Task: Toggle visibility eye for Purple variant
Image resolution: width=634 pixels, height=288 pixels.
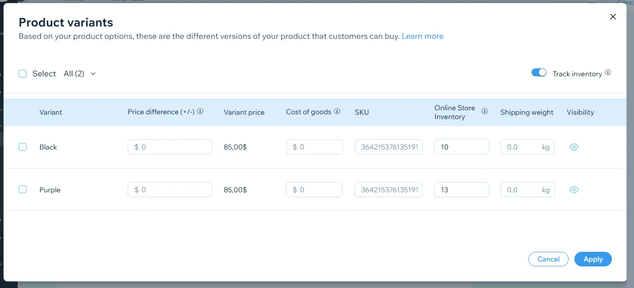Action: 574,190
